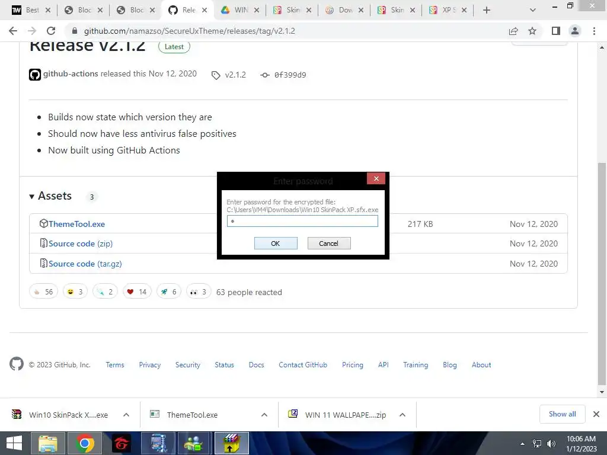Viewport: 607px width, 455px height.
Task: Open the Security footer link
Action: coord(188,365)
